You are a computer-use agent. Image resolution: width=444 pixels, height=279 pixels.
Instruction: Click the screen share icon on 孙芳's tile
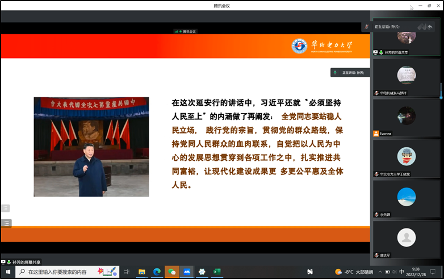point(375,52)
